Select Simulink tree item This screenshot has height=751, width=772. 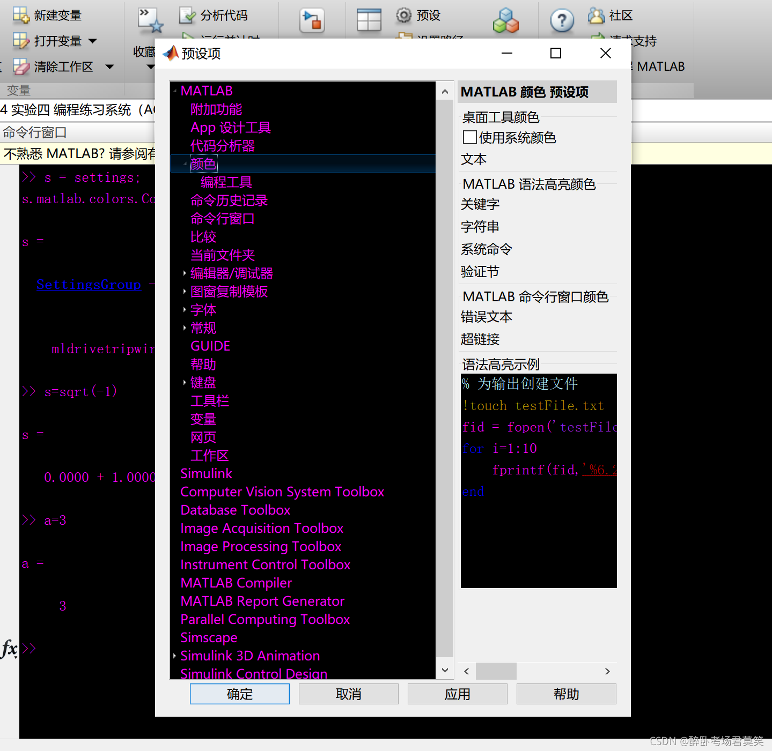207,474
